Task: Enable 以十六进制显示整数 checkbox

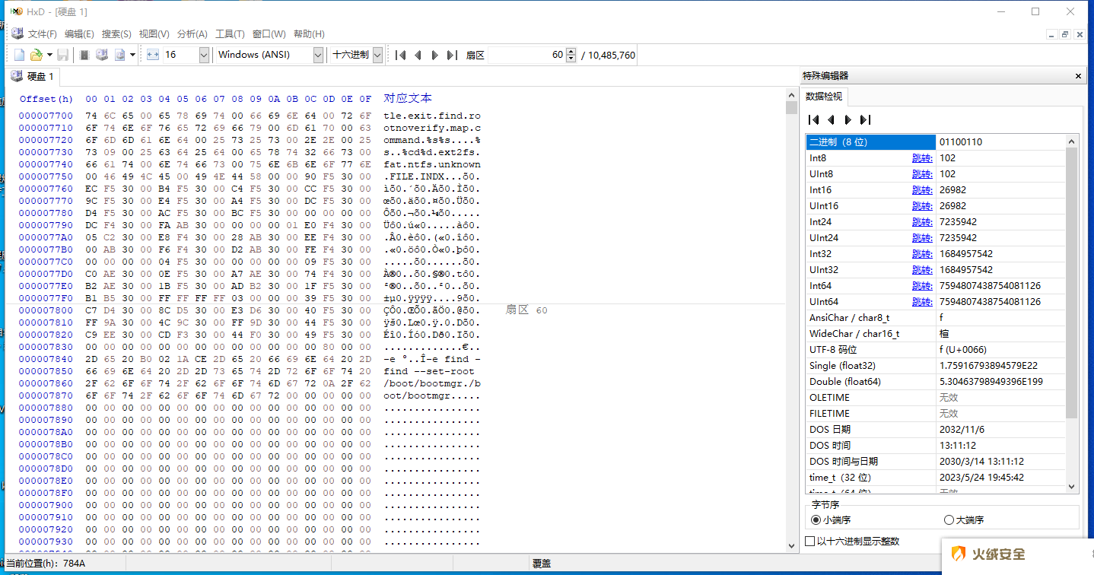Action: (852, 542)
